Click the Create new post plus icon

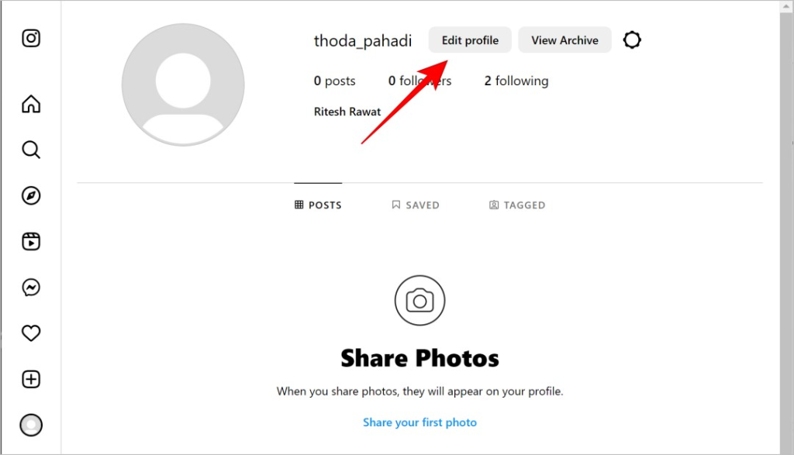(x=31, y=379)
